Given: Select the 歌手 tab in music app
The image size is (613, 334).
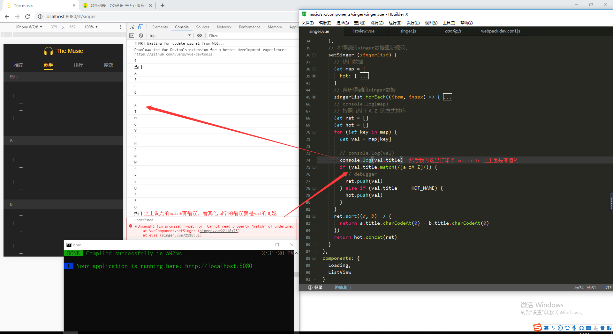Looking at the screenshot, I should pos(49,65).
